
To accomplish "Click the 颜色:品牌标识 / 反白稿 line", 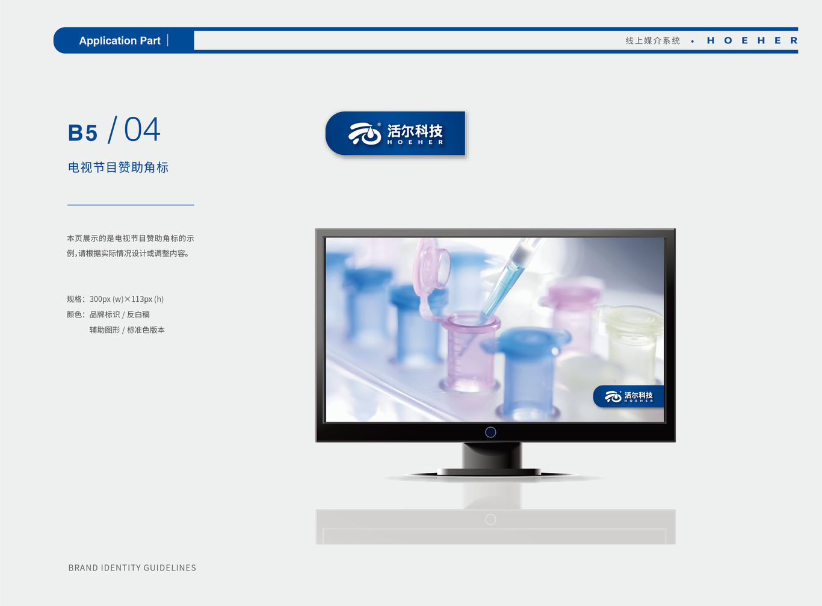I will click(x=108, y=314).
